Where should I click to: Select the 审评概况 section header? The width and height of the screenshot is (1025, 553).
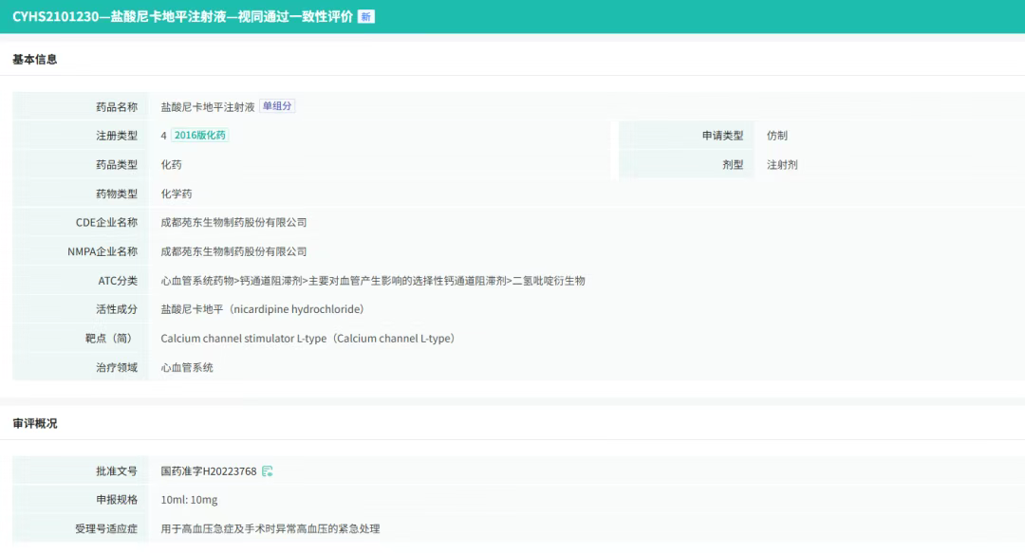coord(35,424)
